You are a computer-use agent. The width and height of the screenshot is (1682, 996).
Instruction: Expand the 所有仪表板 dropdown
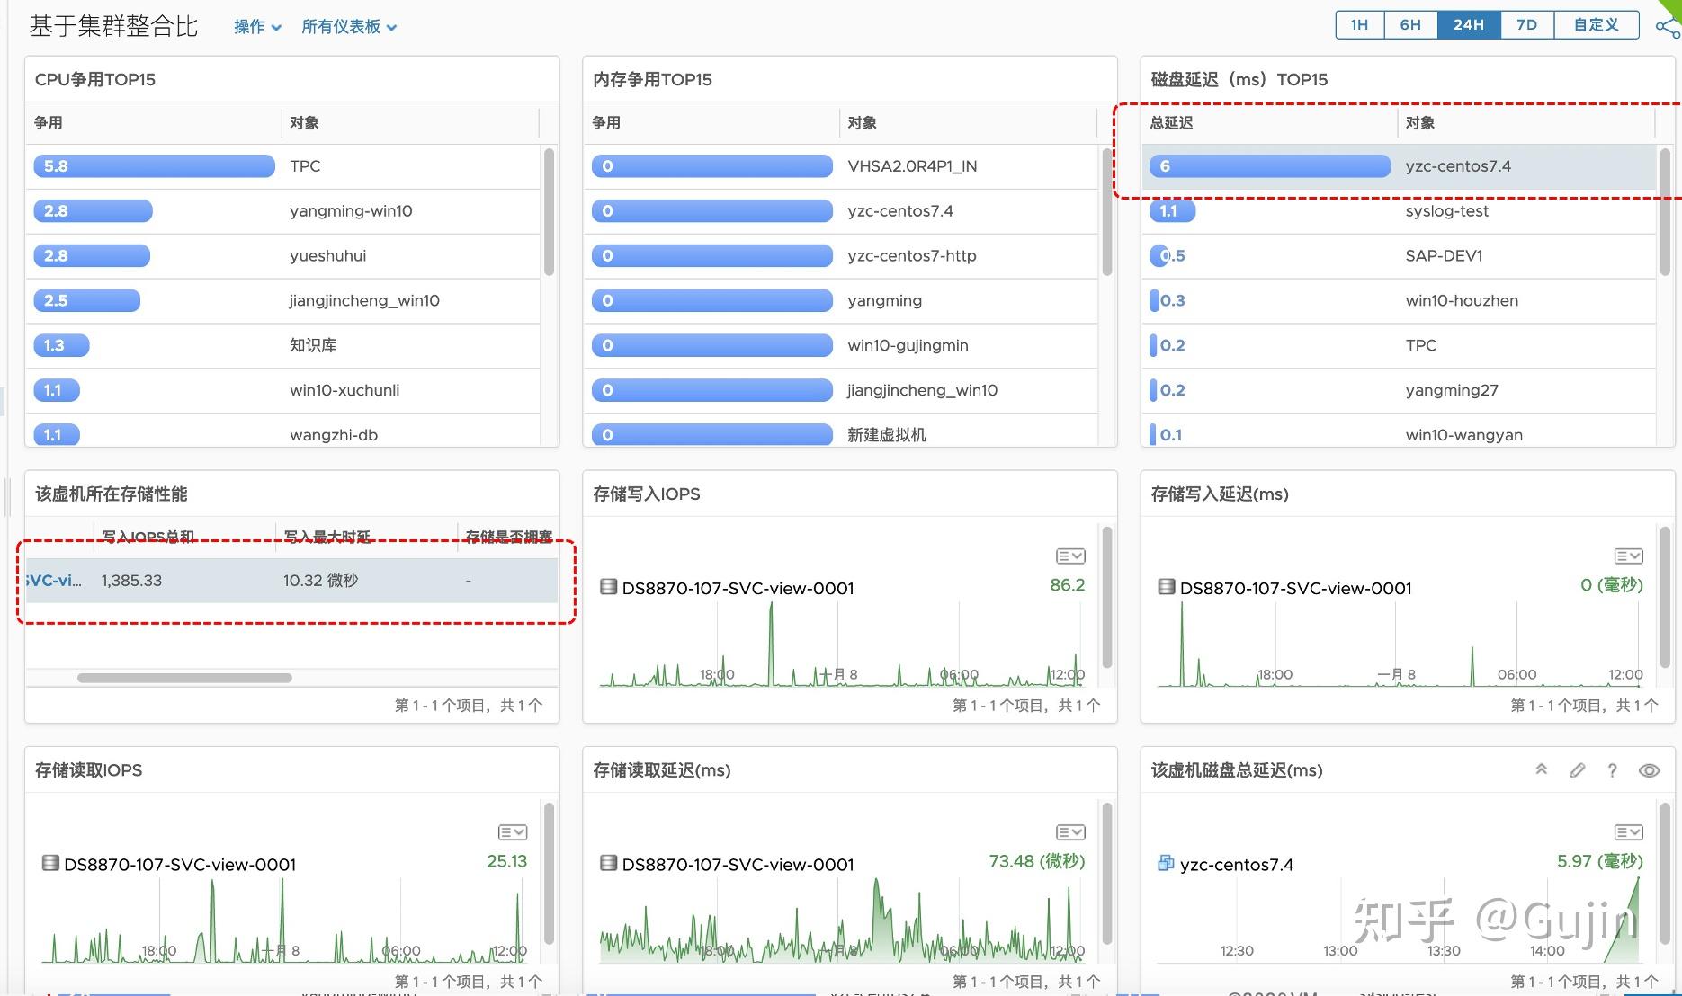(349, 26)
